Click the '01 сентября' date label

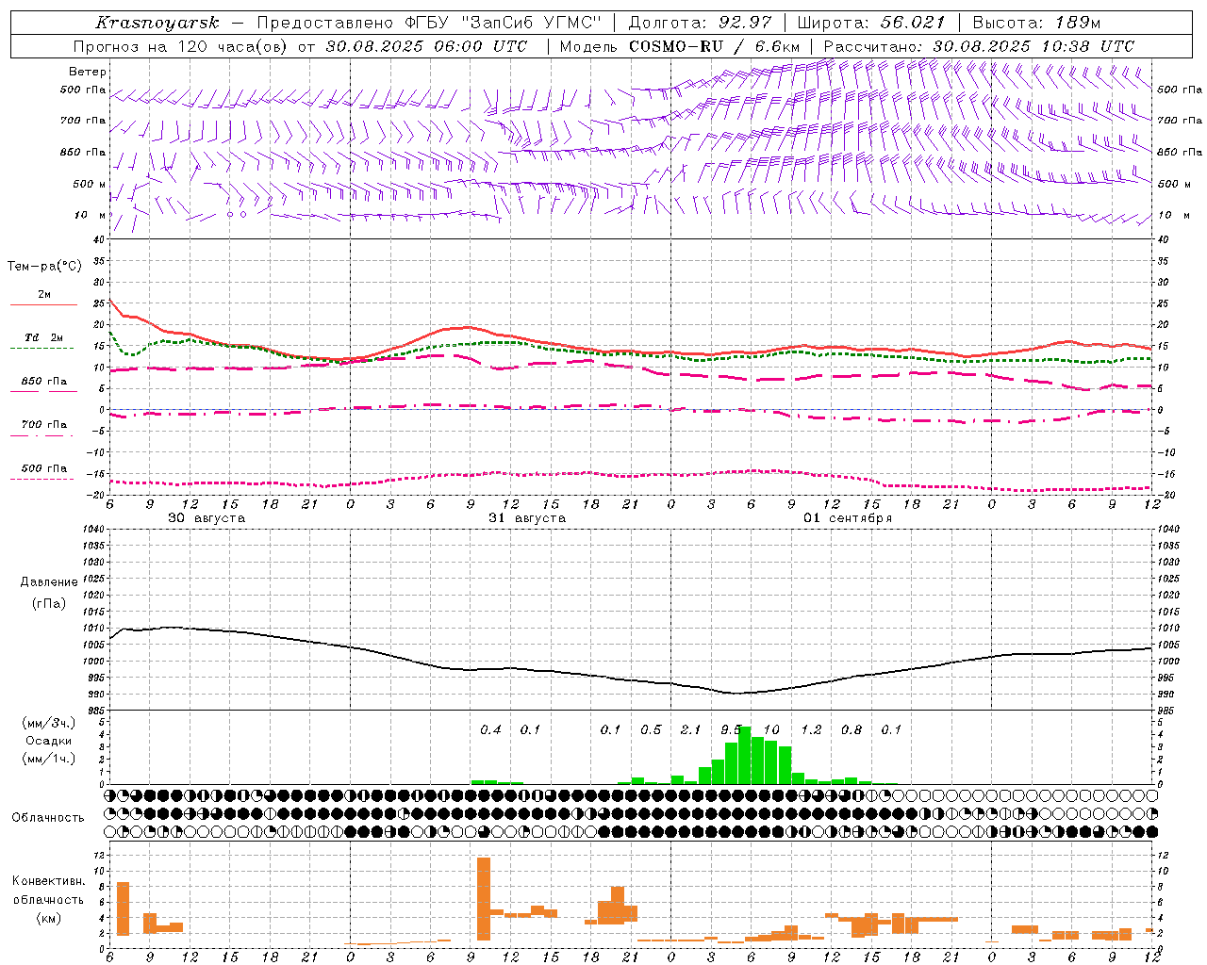pos(848,518)
